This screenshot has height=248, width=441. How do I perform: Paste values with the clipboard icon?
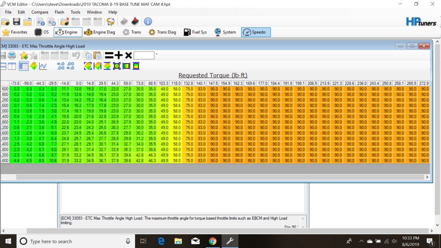click(x=98, y=55)
